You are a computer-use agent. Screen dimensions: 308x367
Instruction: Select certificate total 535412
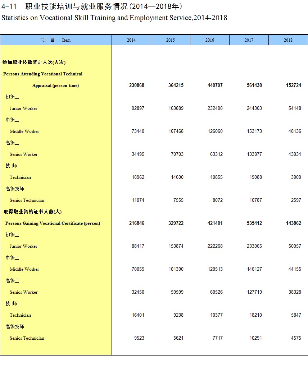point(254,223)
